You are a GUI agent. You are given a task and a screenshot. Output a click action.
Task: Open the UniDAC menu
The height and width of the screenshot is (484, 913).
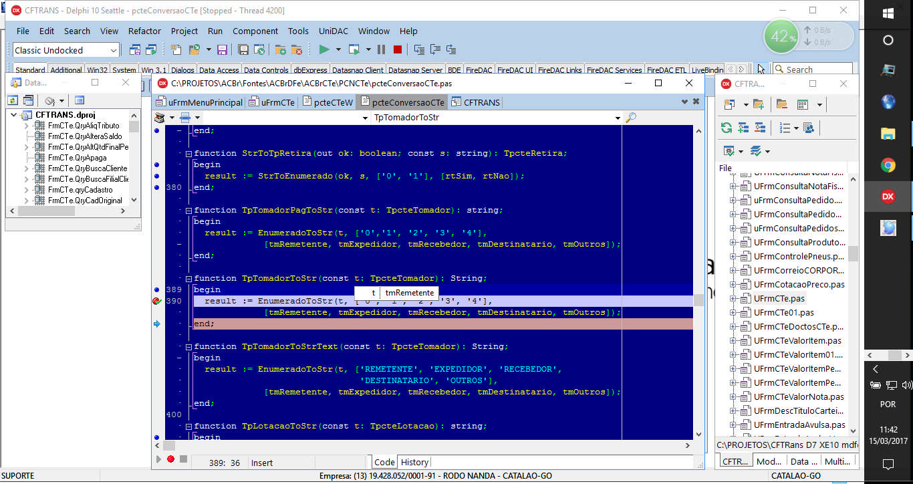coord(333,31)
